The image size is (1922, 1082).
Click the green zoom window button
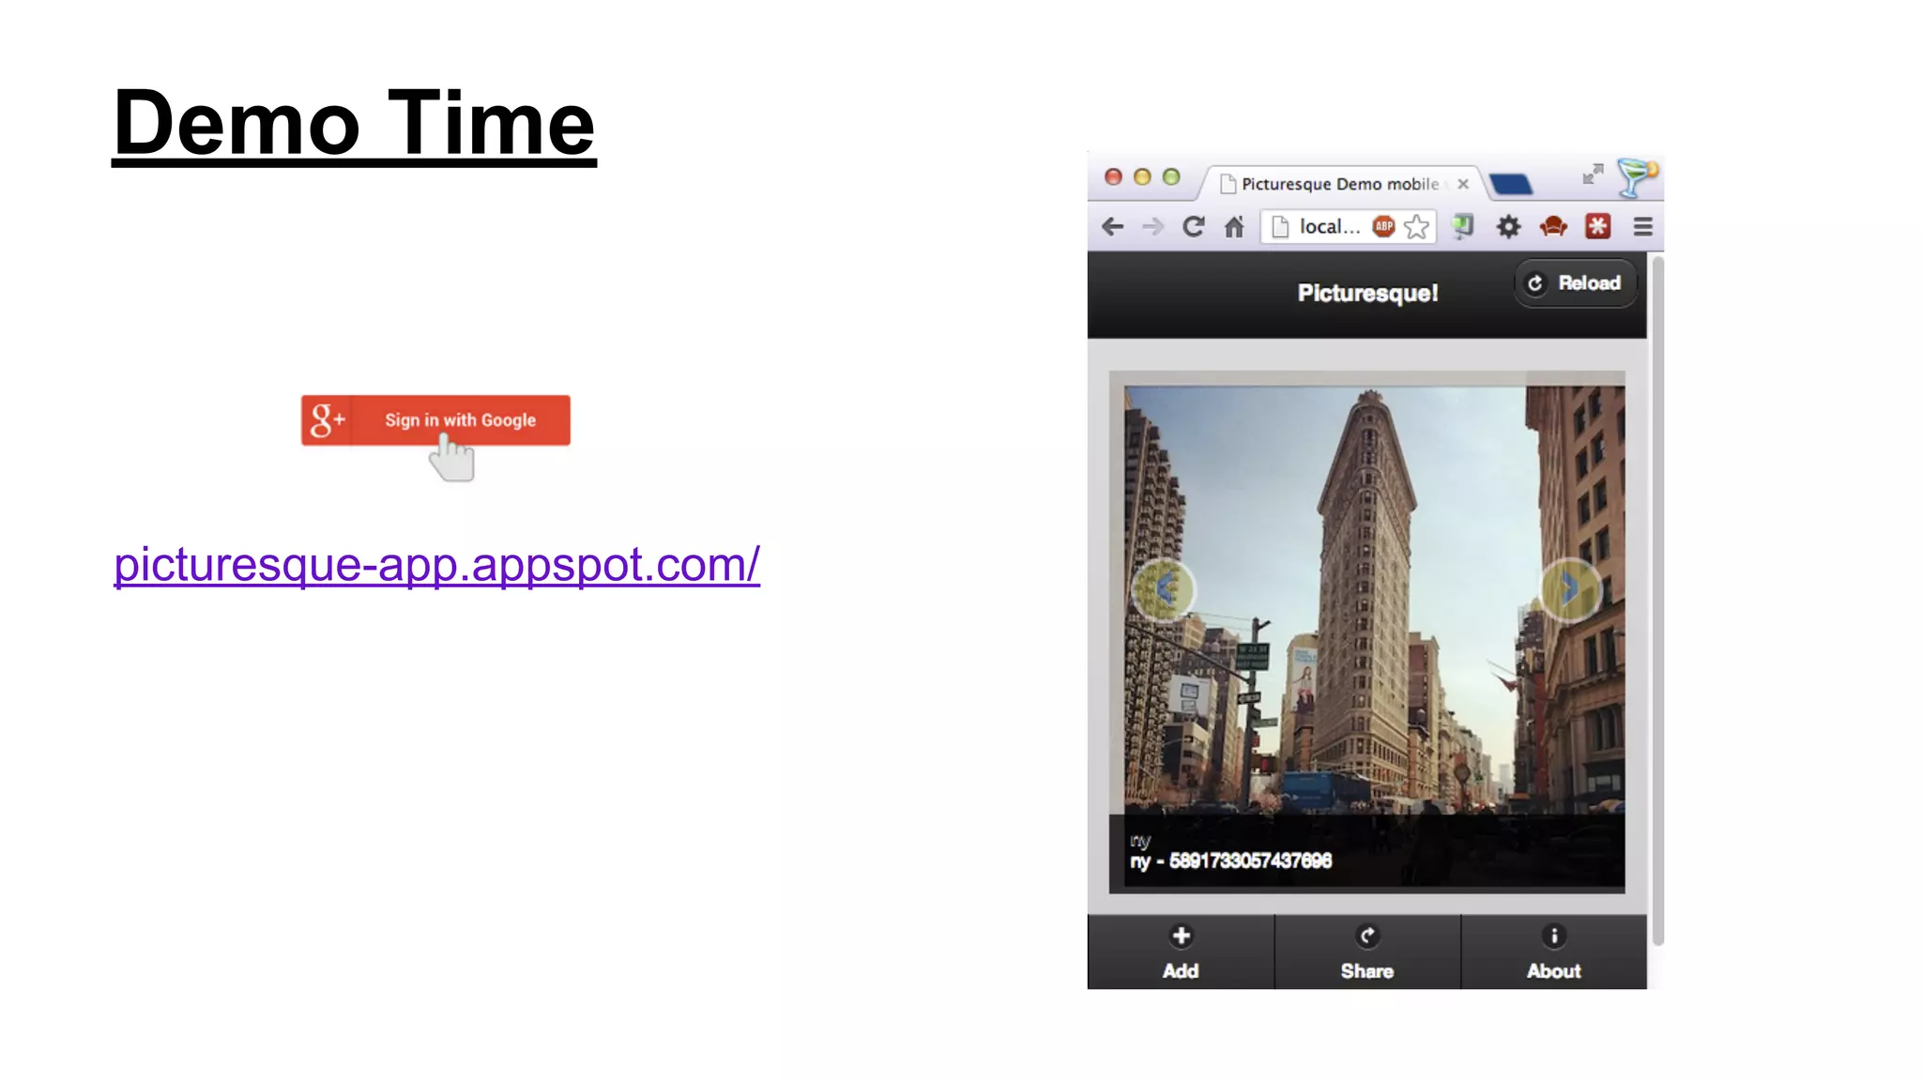(1171, 176)
